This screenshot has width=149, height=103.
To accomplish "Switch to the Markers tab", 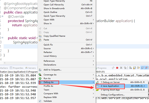I will 4,68.
